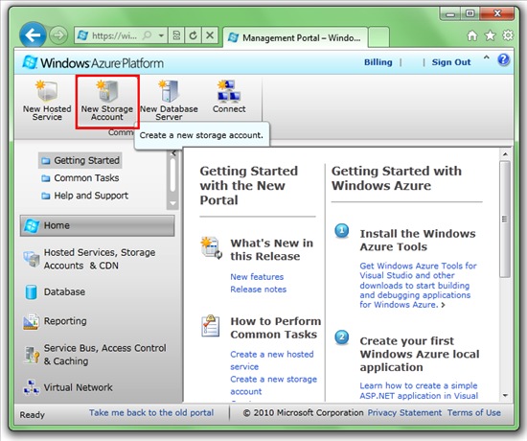Open the New Database Server wizard
Image resolution: width=527 pixels, height=441 pixels.
pos(169,101)
